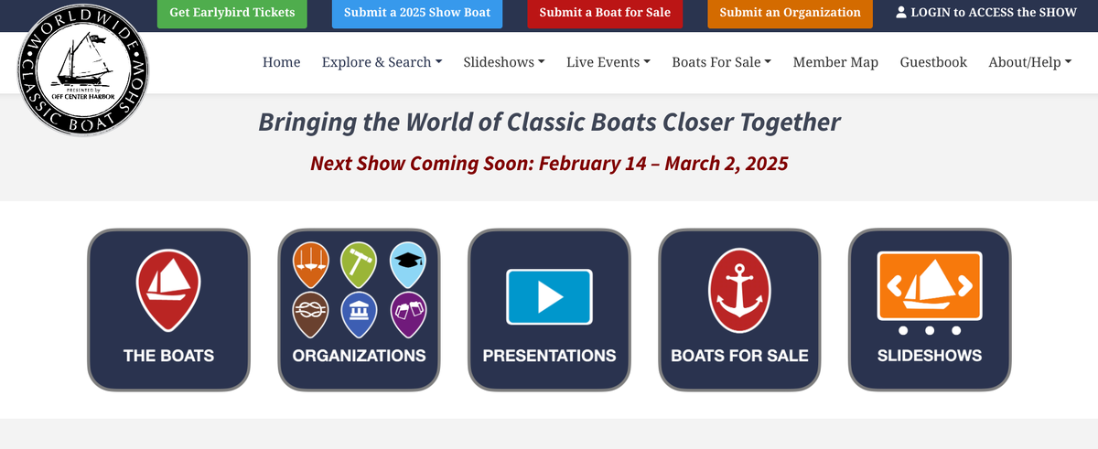1098x449 pixels.
Task: Open The Boats sailboat pin tile
Action: pos(168,310)
